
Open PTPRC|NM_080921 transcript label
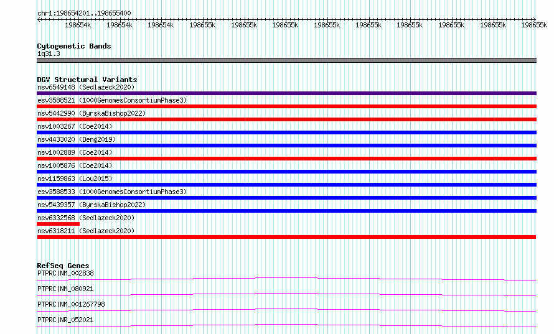point(65,289)
